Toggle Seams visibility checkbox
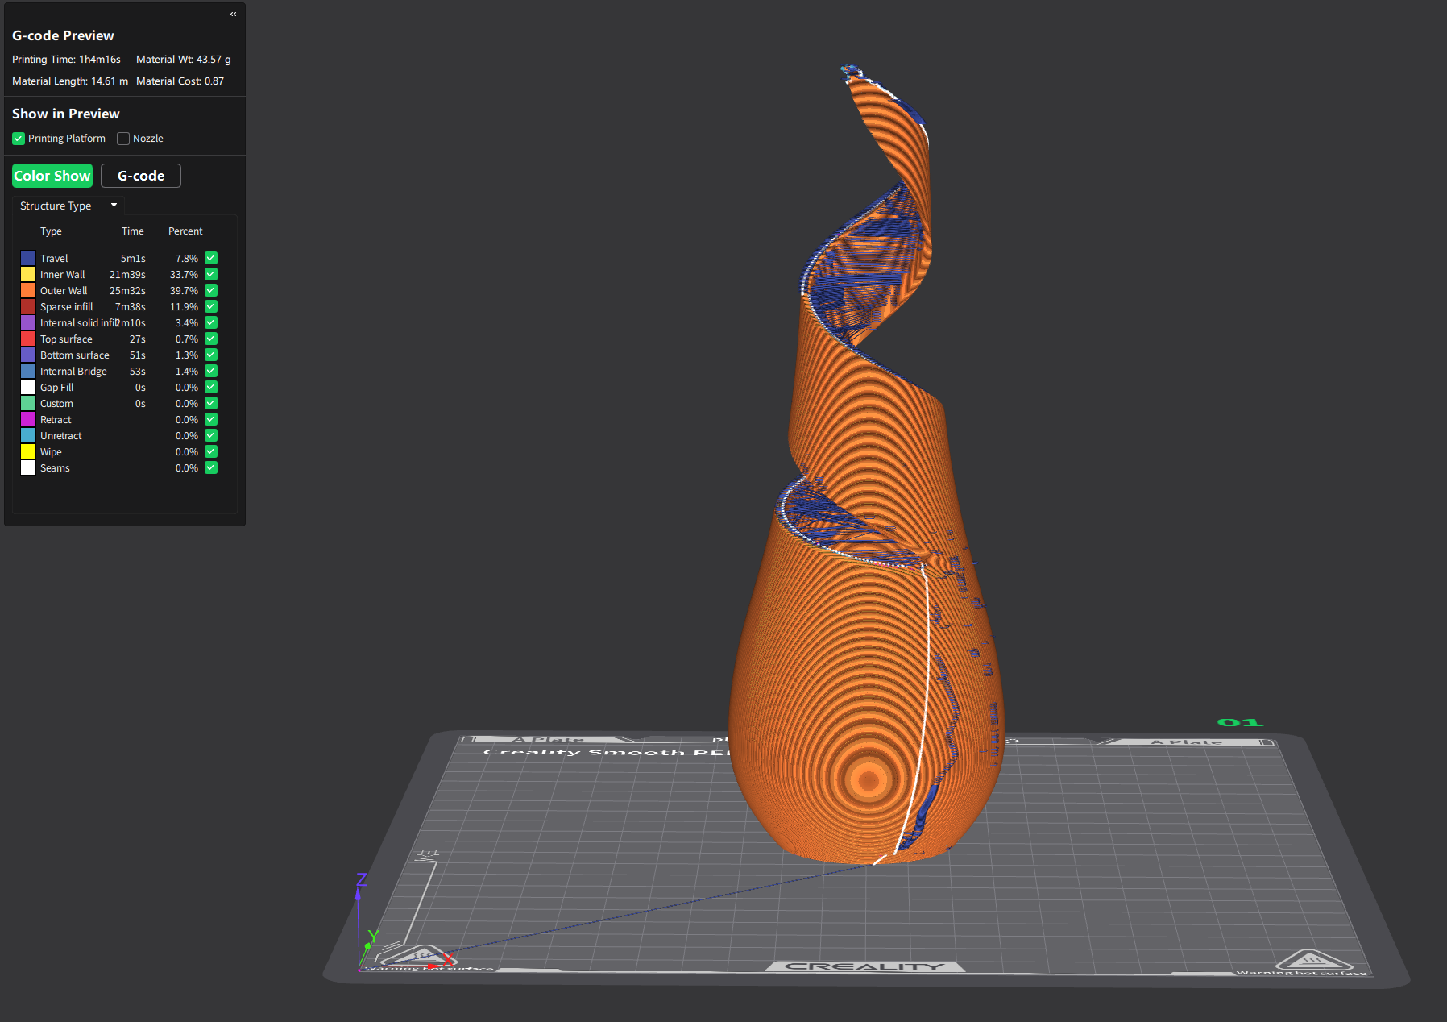Image resolution: width=1447 pixels, height=1022 pixels. point(211,467)
